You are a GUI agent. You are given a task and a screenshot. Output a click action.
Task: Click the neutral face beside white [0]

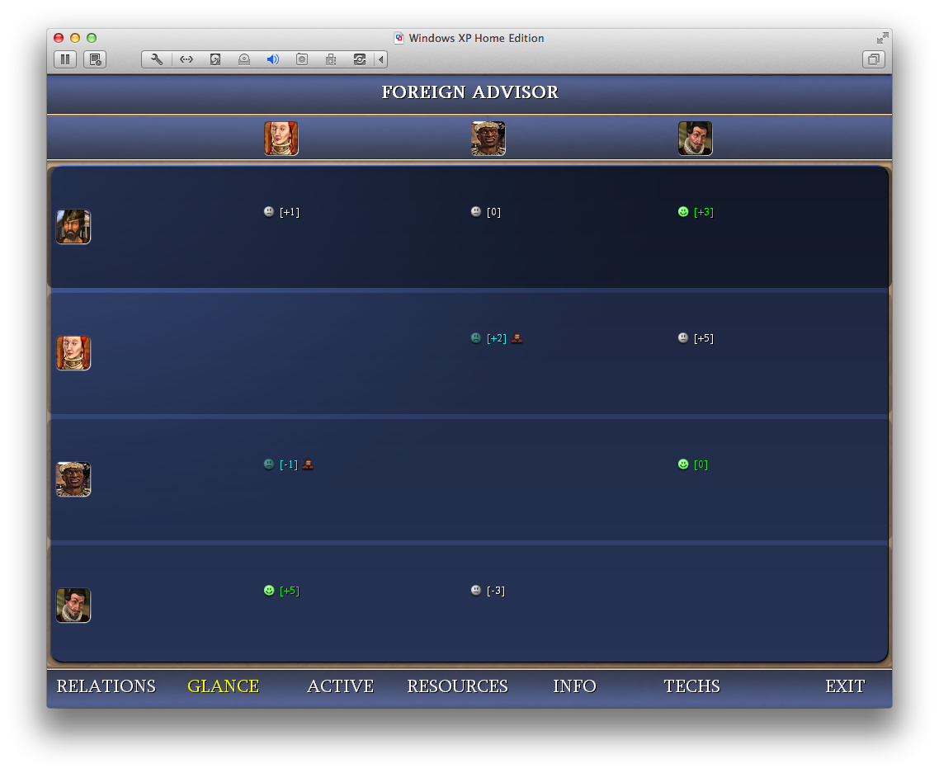coord(476,211)
